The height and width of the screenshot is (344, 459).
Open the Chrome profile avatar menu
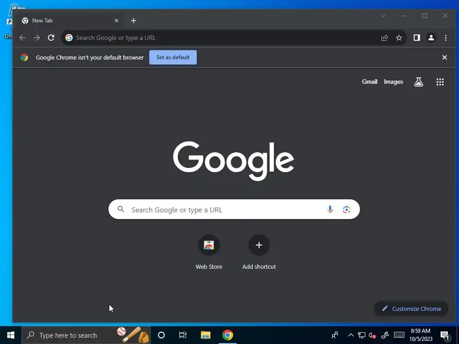coord(431,38)
